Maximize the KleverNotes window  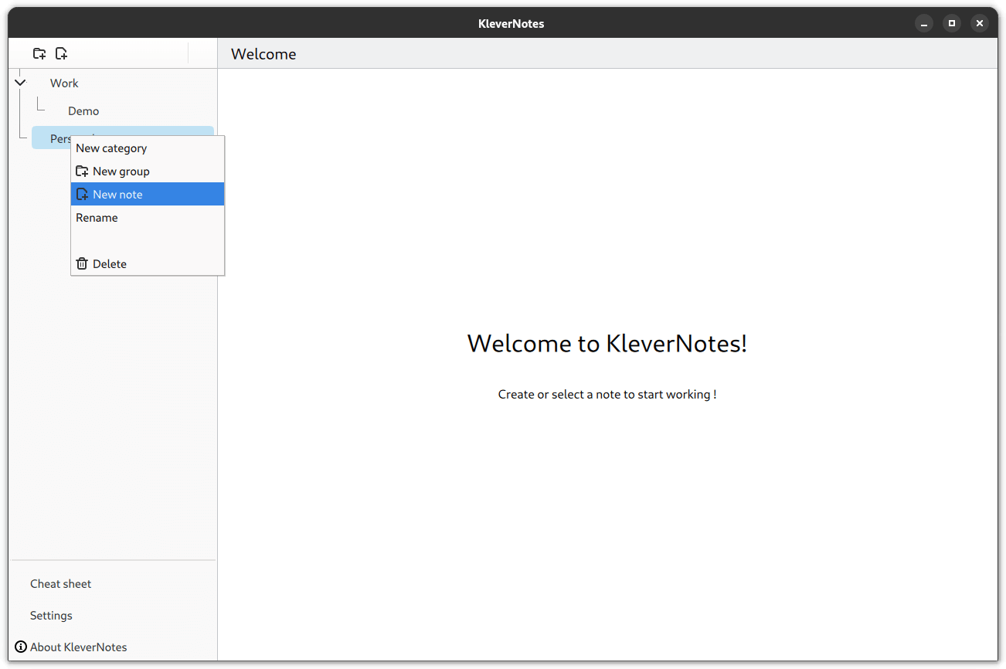click(x=952, y=24)
